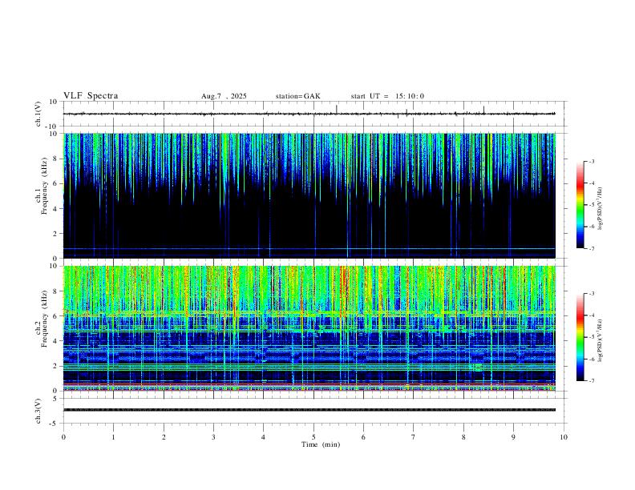Click the "4" kHz tick on ch.2 frequency axis
The height and width of the screenshot is (490, 635).
pos(56,341)
